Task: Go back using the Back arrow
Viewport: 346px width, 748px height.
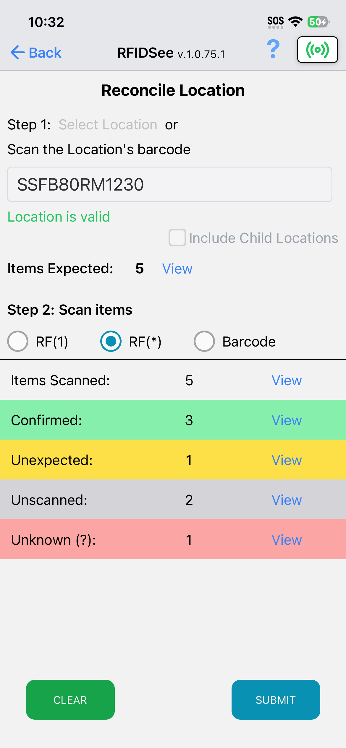Action: (36, 53)
